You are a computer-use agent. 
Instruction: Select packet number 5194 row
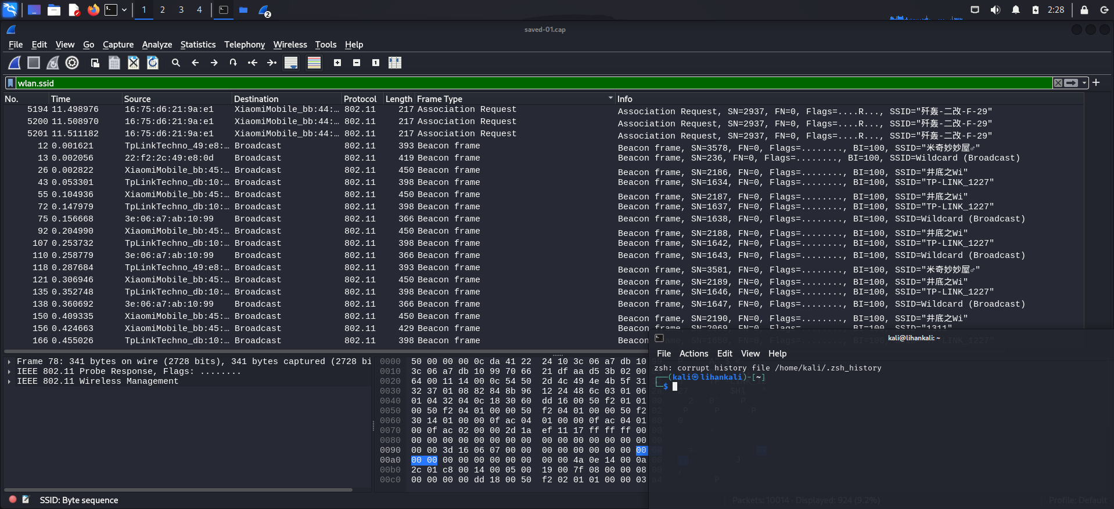tap(543, 110)
